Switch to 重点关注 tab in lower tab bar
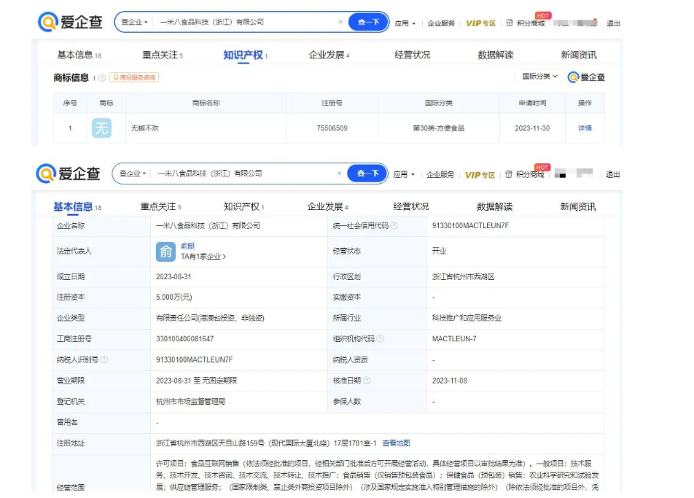694x498 pixels. [x=160, y=206]
